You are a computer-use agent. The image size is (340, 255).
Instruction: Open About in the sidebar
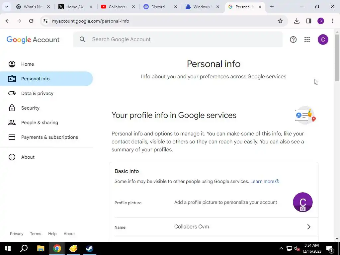pos(46,157)
